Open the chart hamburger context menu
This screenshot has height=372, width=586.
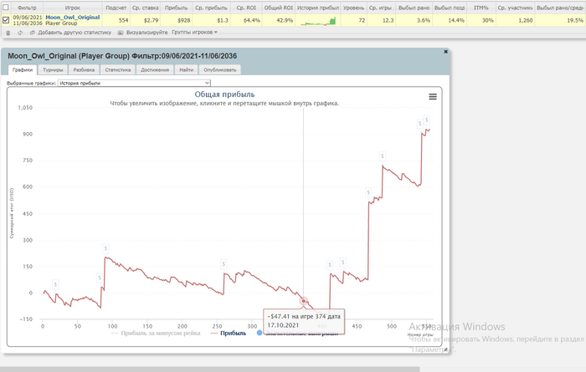(x=433, y=97)
